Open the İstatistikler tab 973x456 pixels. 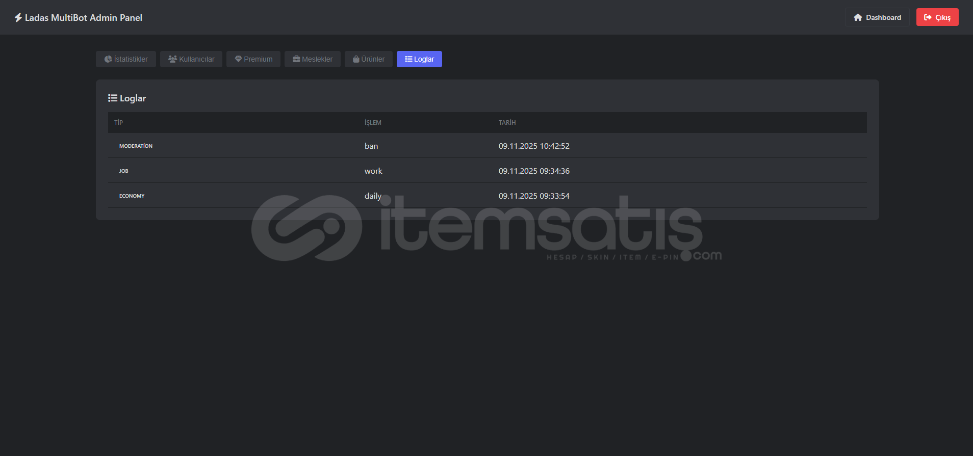tap(126, 59)
